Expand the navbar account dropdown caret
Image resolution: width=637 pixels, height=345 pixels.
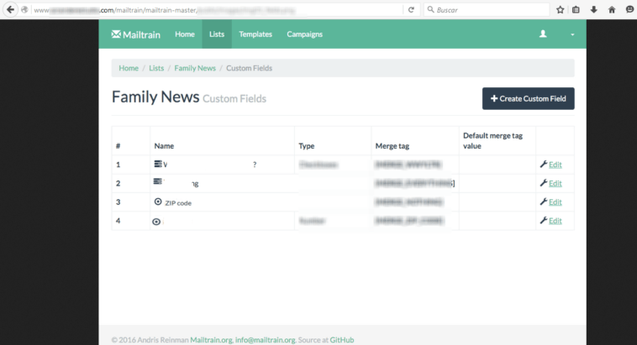[572, 35]
